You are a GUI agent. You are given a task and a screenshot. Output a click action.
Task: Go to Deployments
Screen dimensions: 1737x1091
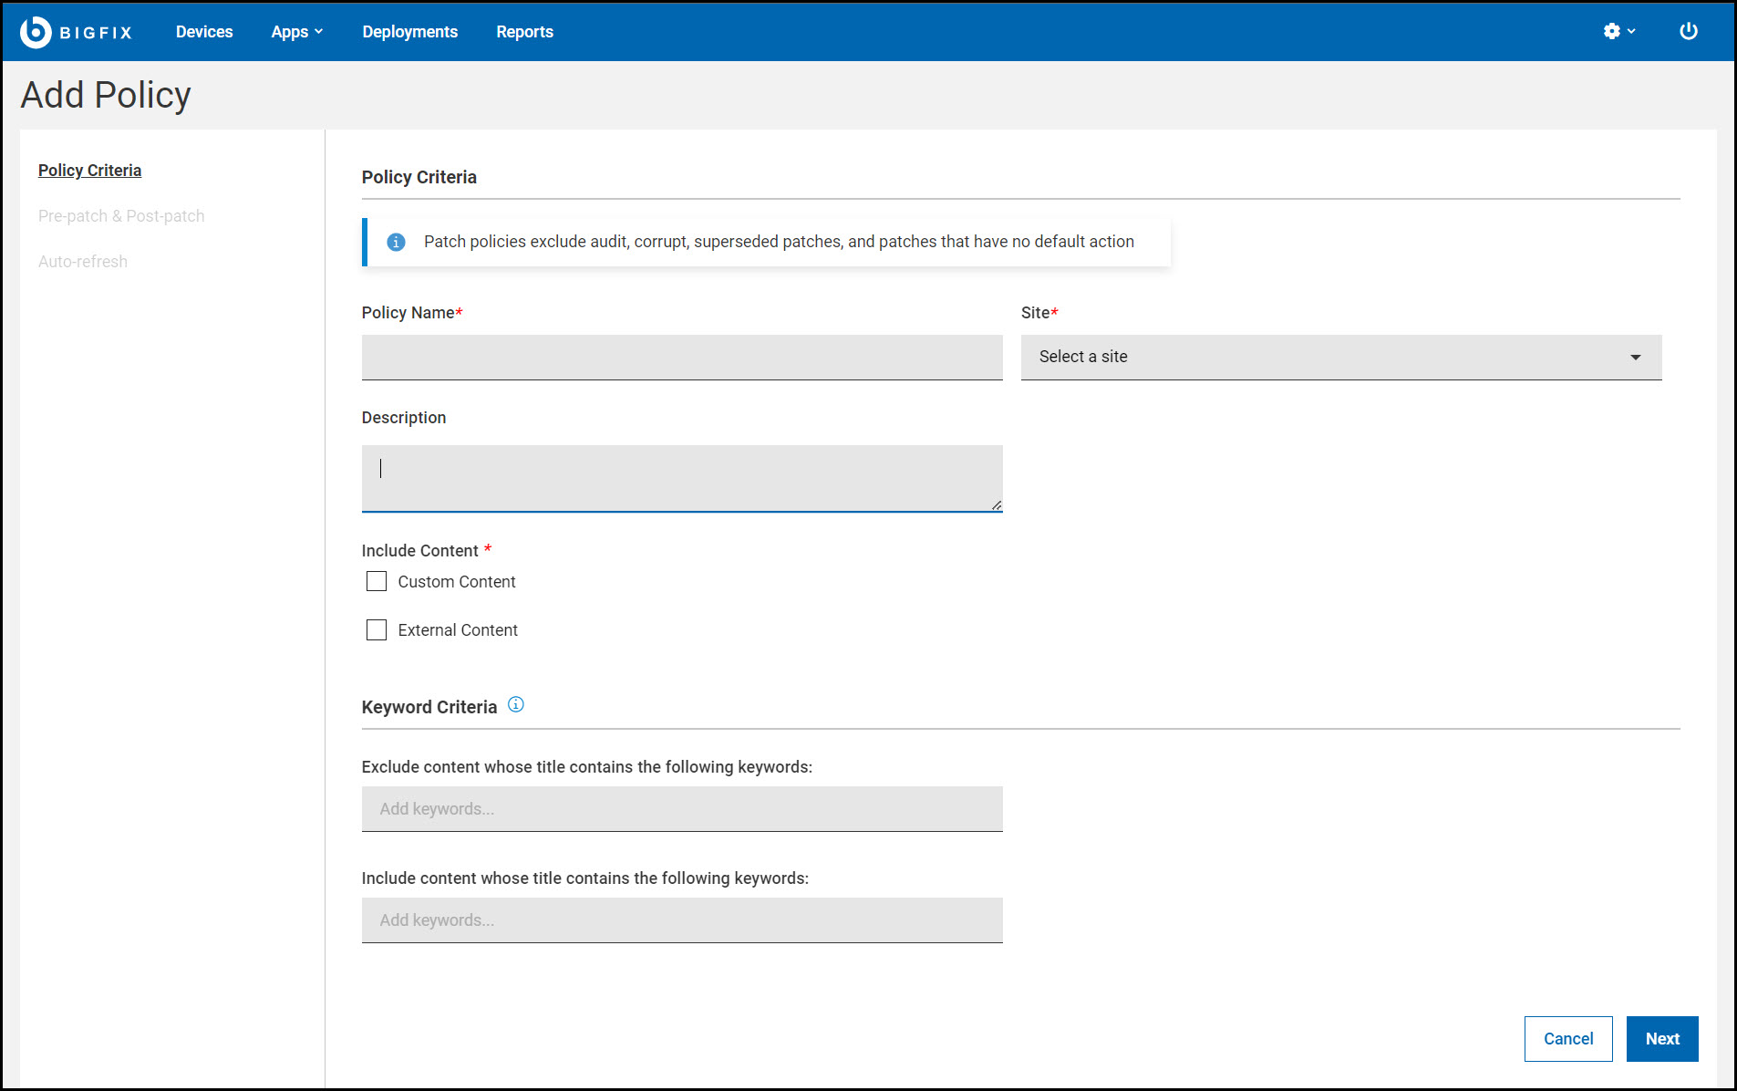(x=409, y=32)
